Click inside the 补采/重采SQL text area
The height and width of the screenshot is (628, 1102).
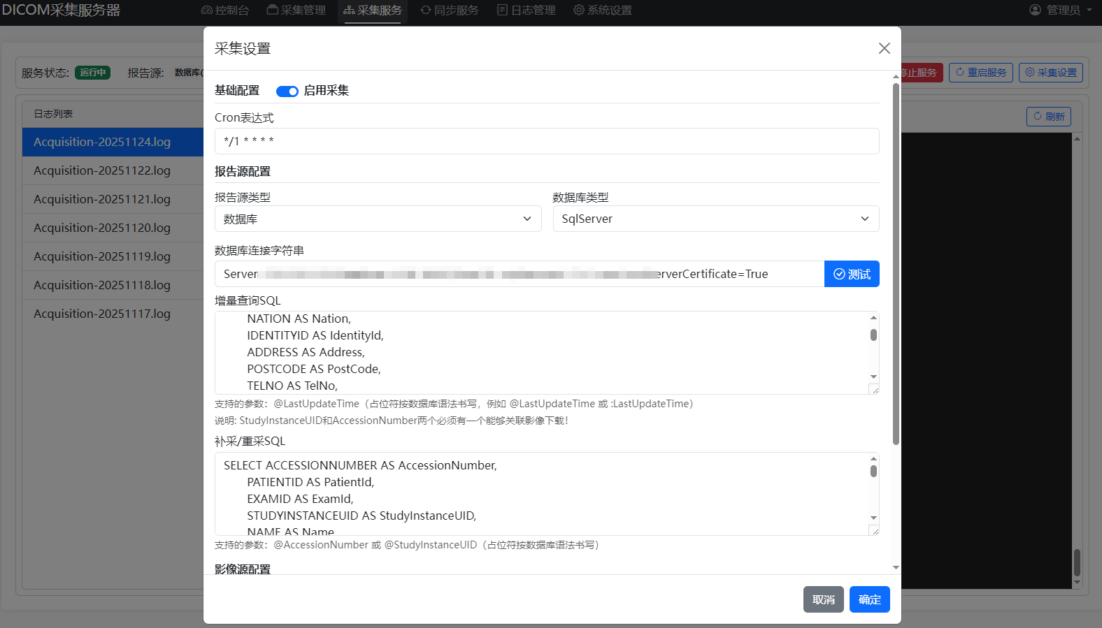pos(542,494)
